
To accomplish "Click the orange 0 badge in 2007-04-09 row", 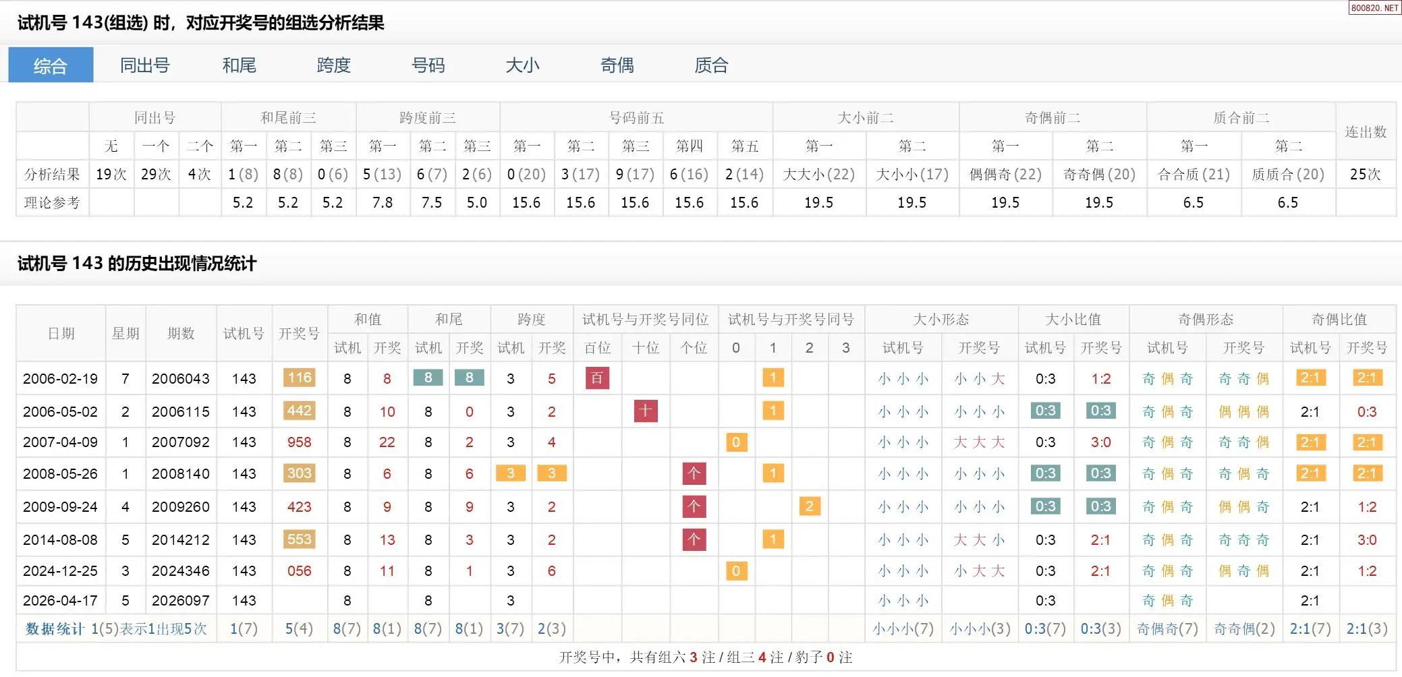I will click(x=736, y=442).
